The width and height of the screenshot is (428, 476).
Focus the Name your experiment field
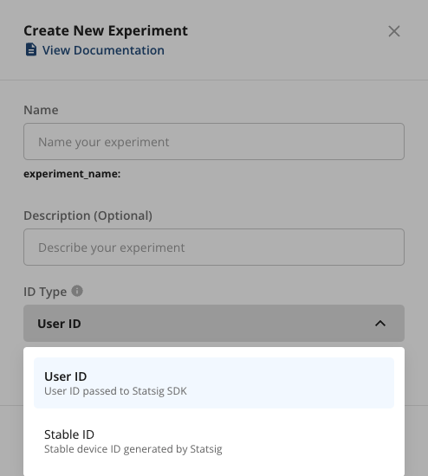(x=214, y=141)
